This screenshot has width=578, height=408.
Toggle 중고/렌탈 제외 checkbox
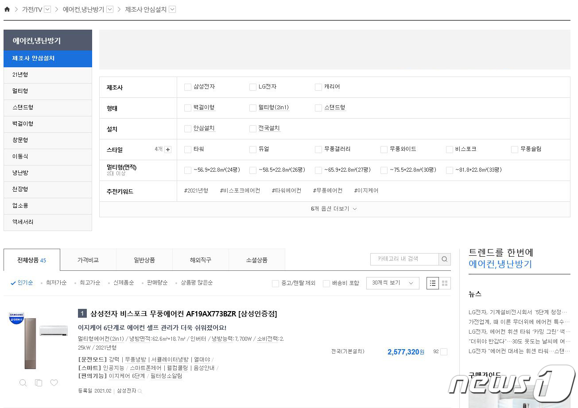pos(275,283)
